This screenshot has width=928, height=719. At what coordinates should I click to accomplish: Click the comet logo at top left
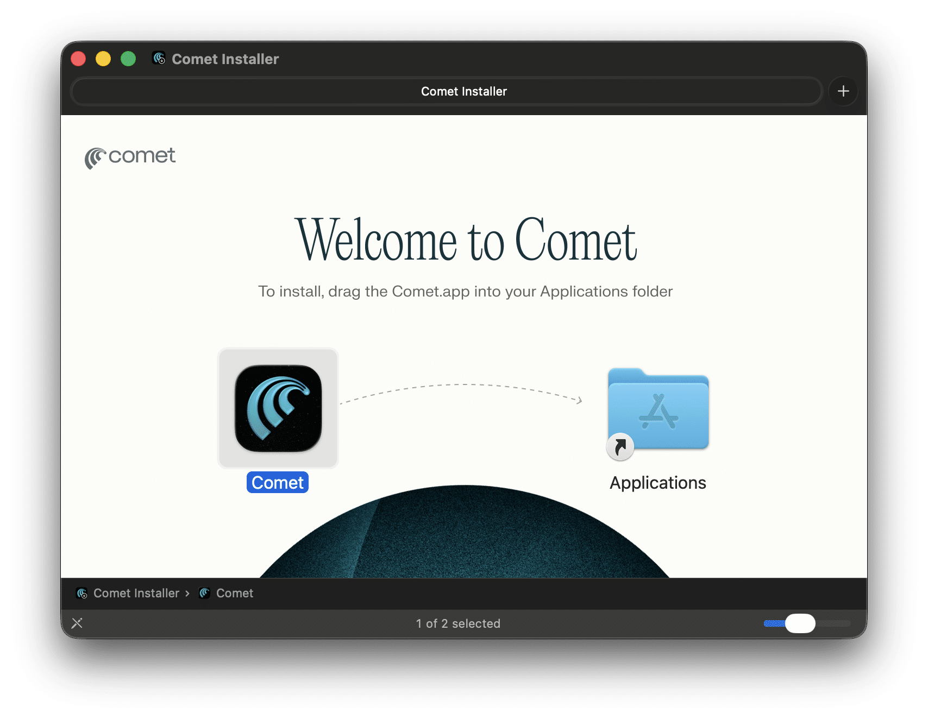(x=130, y=157)
